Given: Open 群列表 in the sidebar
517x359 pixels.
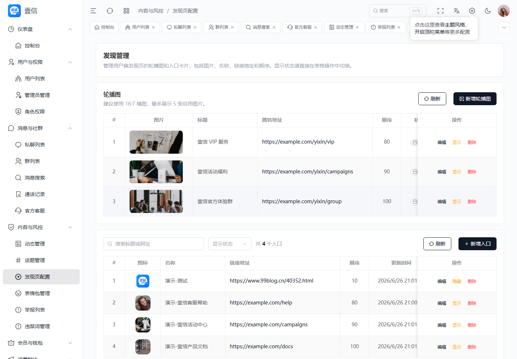Looking at the screenshot, I should coord(41,161).
